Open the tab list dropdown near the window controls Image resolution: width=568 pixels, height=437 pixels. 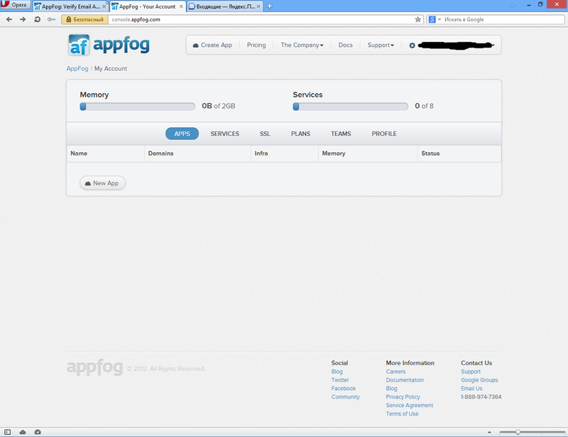[512, 6]
